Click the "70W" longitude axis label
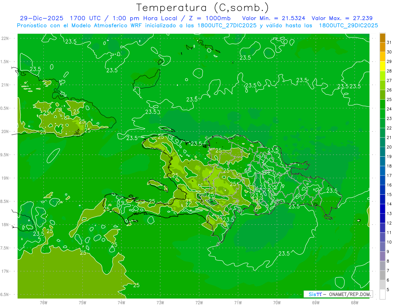The height and width of the screenshot is (307, 398). (277, 302)
